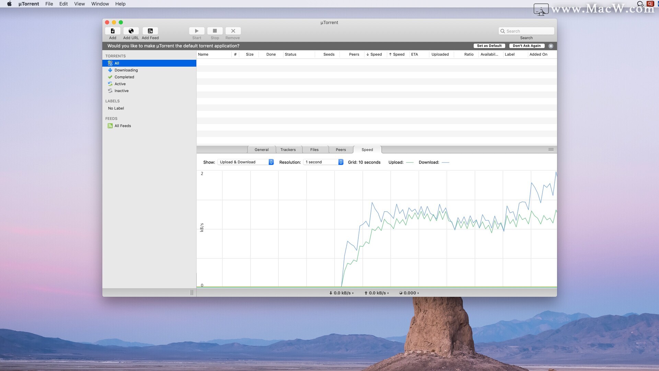The height and width of the screenshot is (371, 659).
Task: Open the upload speed limit menu
Action: [x=377, y=293]
